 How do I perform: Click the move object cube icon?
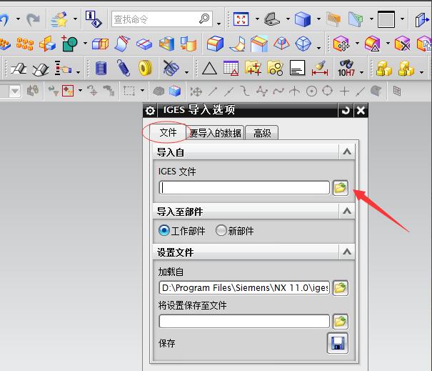pos(341,44)
